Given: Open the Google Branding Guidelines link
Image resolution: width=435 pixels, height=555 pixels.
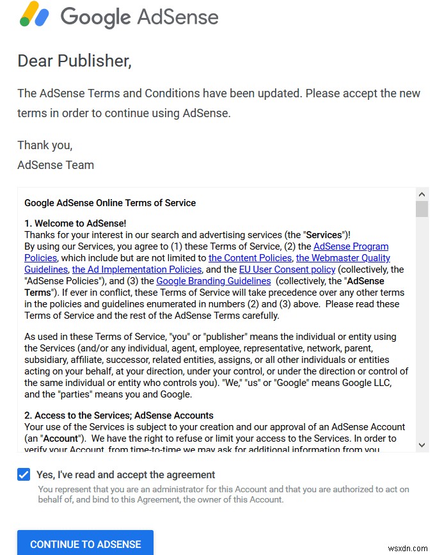Looking at the screenshot, I should point(213,280).
